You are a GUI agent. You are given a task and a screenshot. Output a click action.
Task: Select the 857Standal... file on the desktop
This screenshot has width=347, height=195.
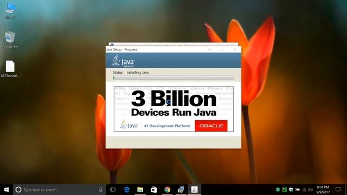point(10,69)
